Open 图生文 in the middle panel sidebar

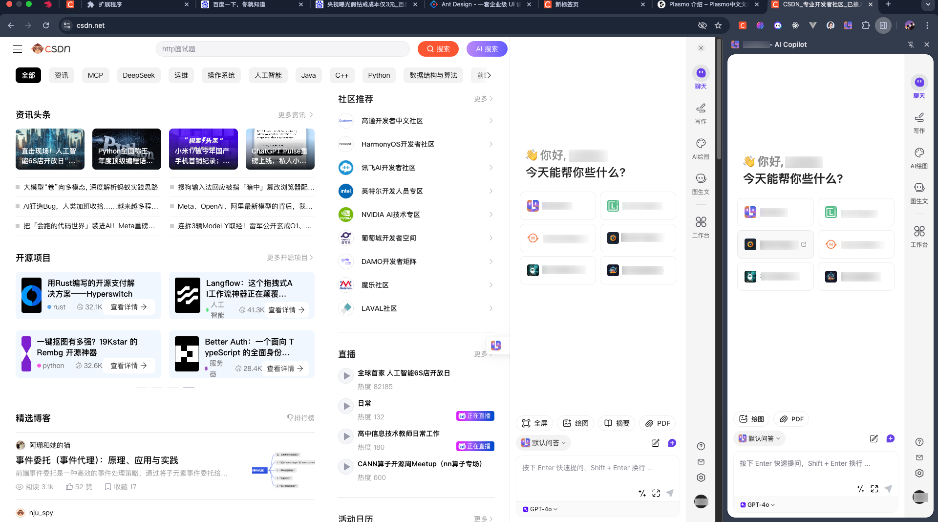point(701,183)
